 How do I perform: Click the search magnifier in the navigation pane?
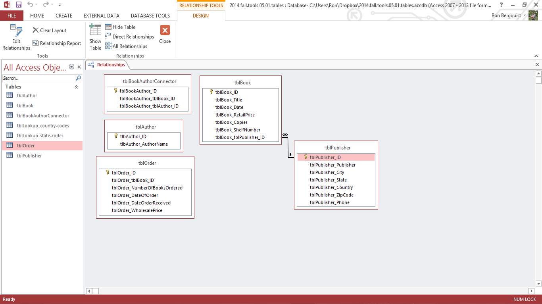[78, 78]
